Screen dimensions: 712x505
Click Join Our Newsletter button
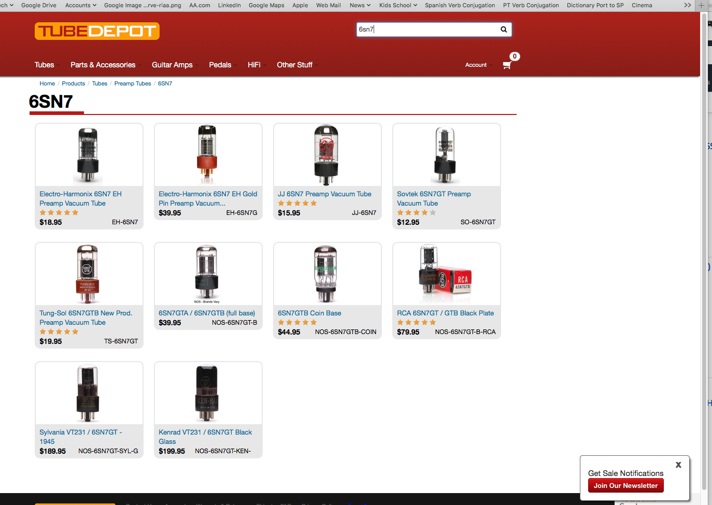point(626,486)
